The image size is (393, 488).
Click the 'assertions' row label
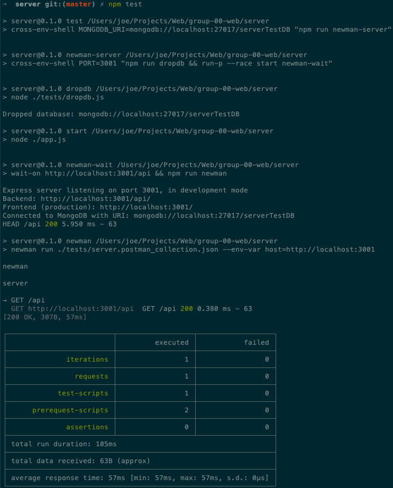tap(87, 427)
